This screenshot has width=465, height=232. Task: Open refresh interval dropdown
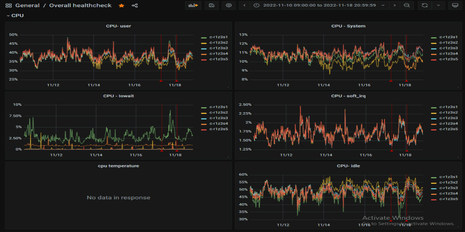click(439, 6)
